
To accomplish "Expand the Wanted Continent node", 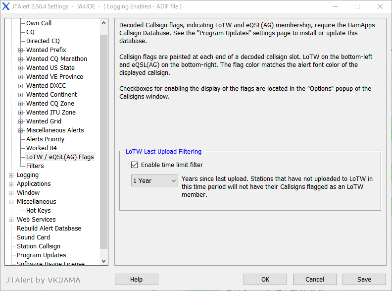I will click(x=20, y=95).
